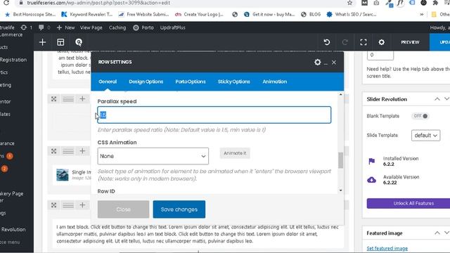Viewport: 450px width, 253px height.
Task: Click the bottom text row's layout lines icon
Action: 68,205
